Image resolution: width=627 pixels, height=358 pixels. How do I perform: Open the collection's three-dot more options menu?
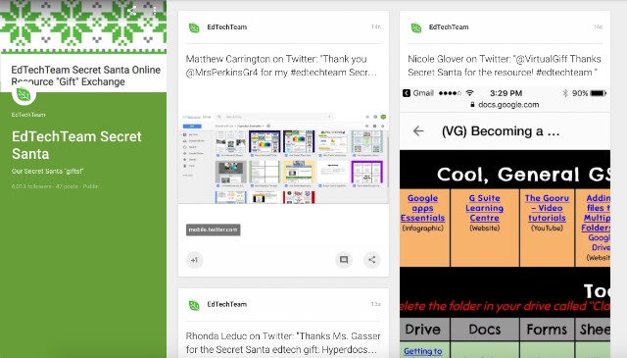[155, 11]
